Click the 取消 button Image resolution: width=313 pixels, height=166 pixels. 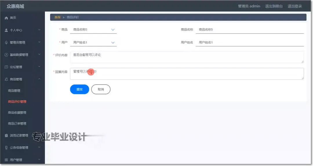tap(101, 89)
